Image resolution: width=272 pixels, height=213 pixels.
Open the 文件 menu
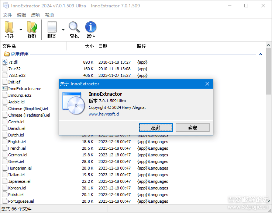click(x=8, y=15)
